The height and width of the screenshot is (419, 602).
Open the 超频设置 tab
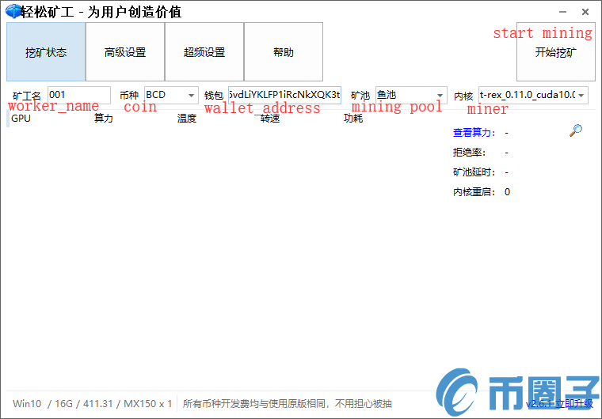tap(204, 51)
